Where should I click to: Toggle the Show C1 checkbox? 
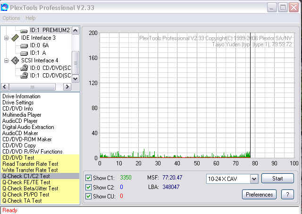88,178
